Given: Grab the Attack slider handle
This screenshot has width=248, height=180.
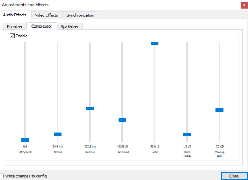Looking at the screenshot, I should pos(57,134).
